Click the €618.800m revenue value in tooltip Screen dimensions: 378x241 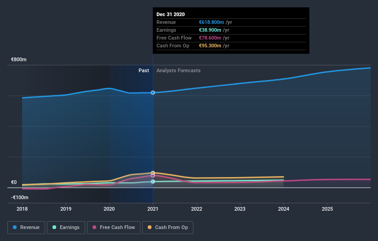pyautogui.click(x=211, y=22)
